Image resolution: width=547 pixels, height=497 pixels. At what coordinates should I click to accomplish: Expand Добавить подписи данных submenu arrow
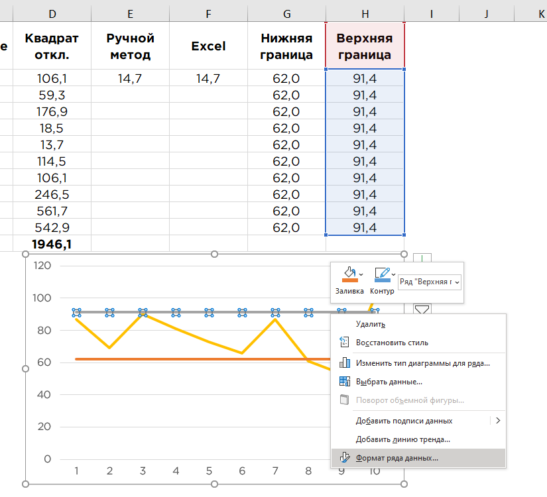[498, 421]
